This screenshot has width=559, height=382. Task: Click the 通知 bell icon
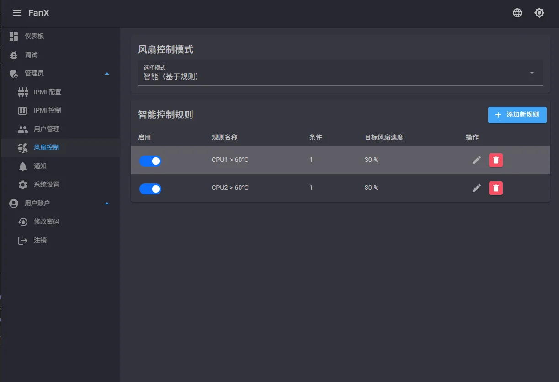point(23,167)
